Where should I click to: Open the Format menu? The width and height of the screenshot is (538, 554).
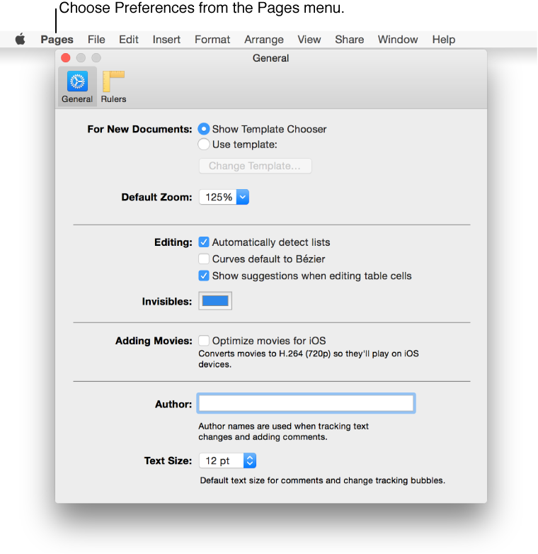click(212, 39)
